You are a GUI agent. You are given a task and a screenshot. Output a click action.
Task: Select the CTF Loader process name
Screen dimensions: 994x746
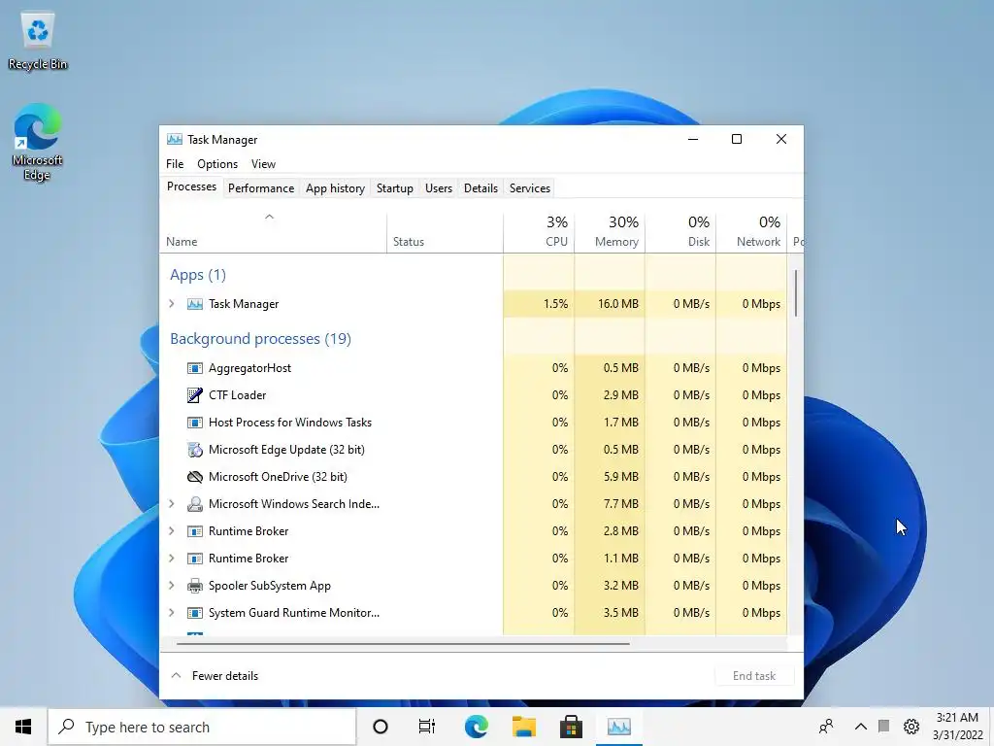(x=238, y=395)
